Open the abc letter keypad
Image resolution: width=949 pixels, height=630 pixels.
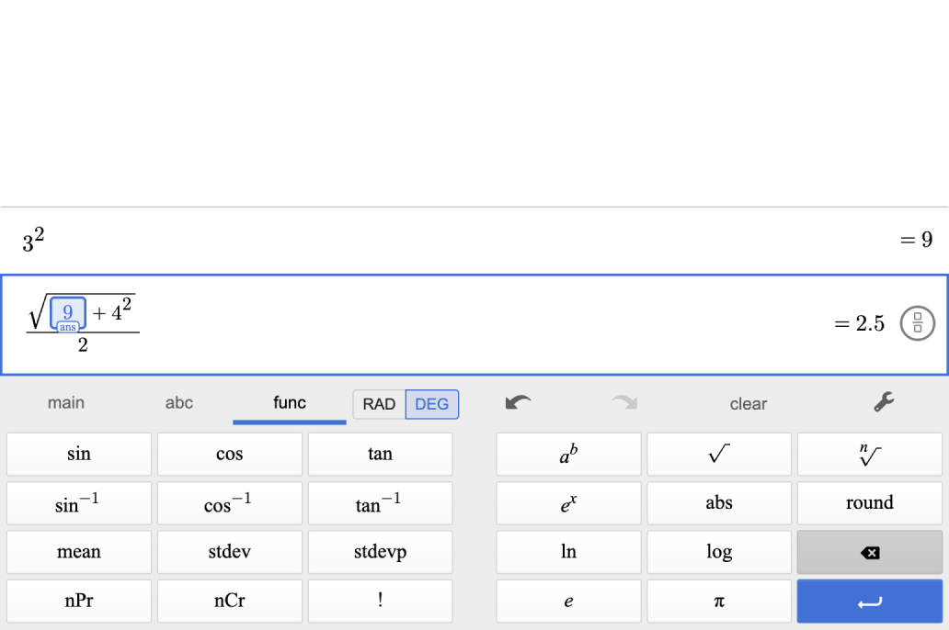pos(179,402)
